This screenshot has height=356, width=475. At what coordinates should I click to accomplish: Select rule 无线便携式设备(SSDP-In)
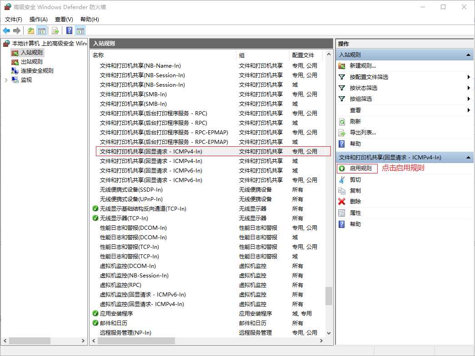tap(131, 189)
